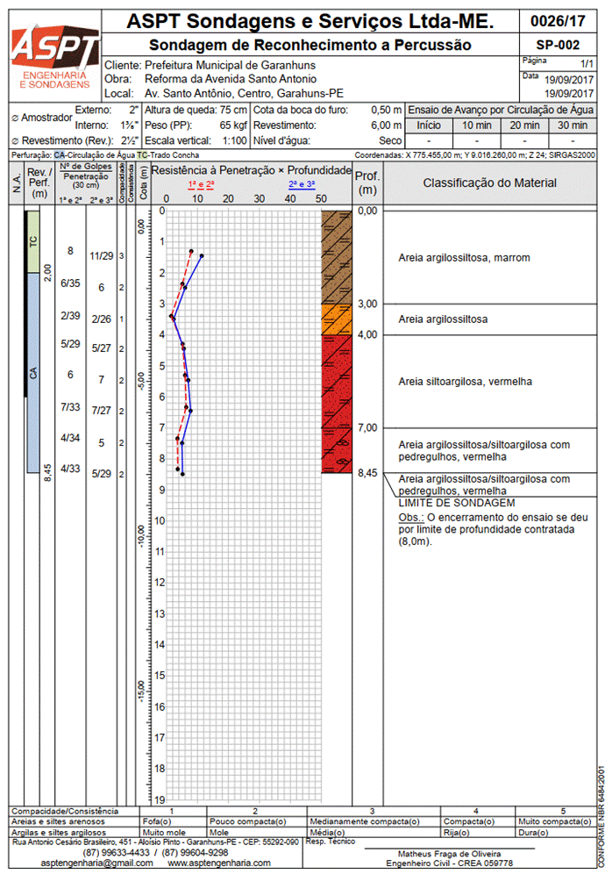
Task: Click the legend entry Fofa(o)
Action: point(157,821)
